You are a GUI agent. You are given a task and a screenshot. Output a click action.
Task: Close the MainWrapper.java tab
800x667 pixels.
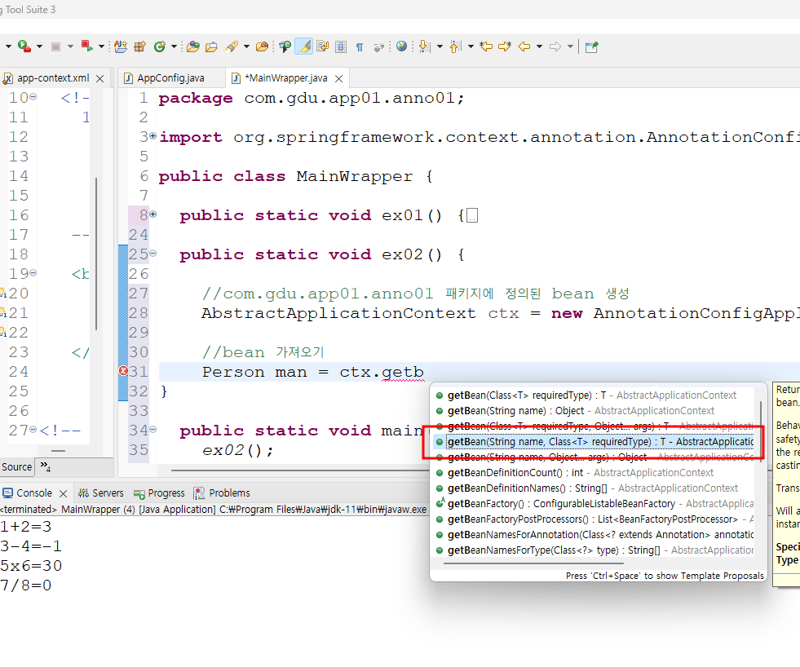(x=338, y=78)
